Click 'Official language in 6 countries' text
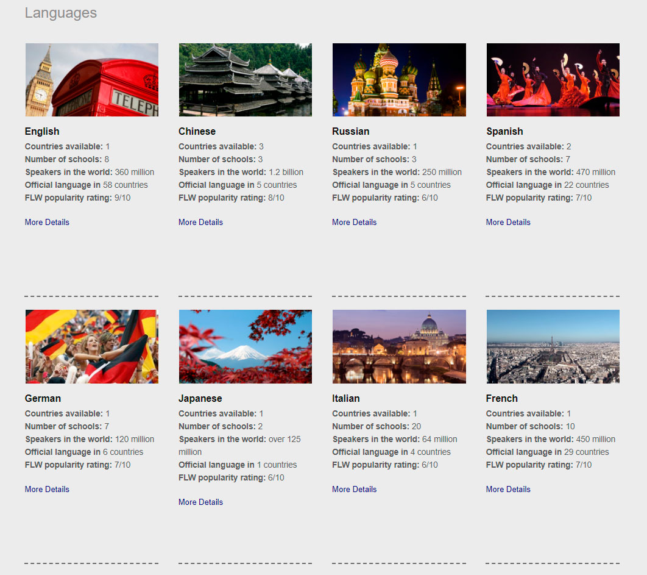This screenshot has width=647, height=575. 84,452
